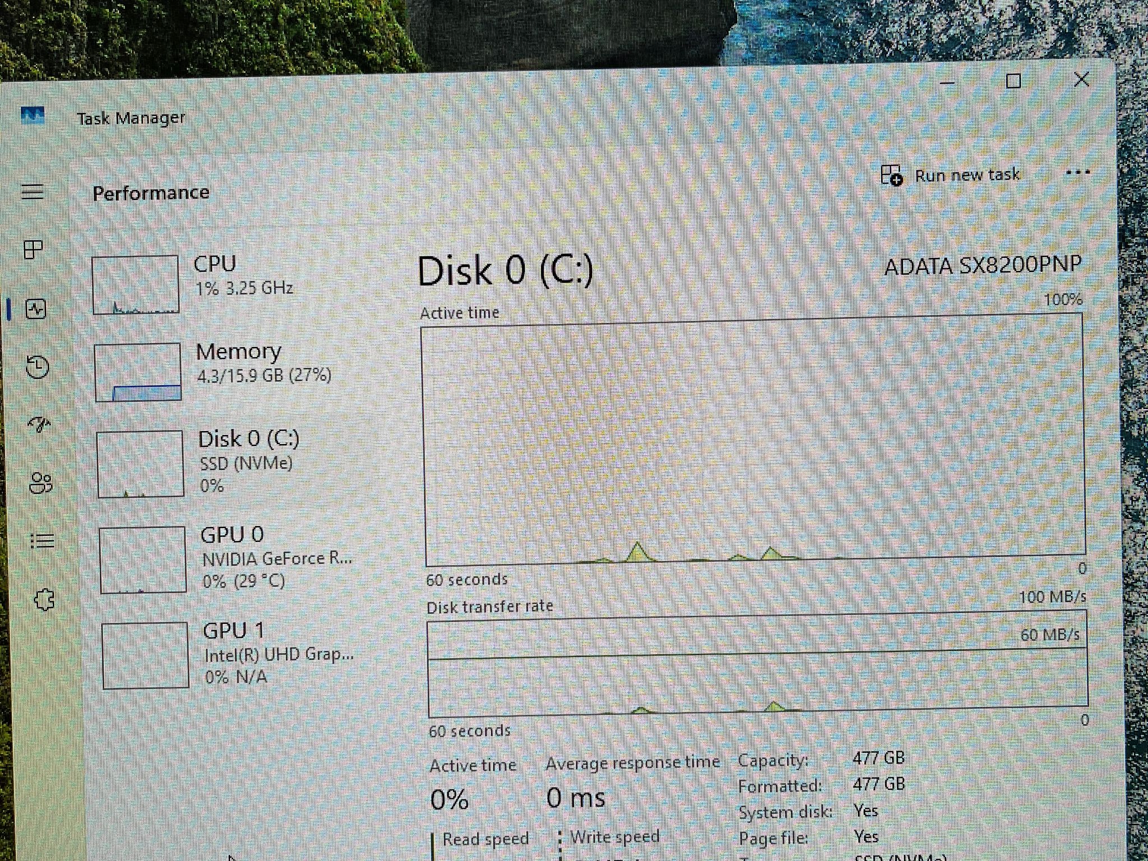Open the Users page icon
This screenshot has height=861, width=1148.
(x=41, y=483)
